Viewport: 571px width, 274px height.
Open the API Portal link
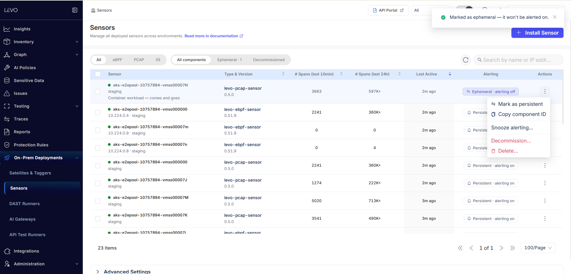(x=388, y=10)
